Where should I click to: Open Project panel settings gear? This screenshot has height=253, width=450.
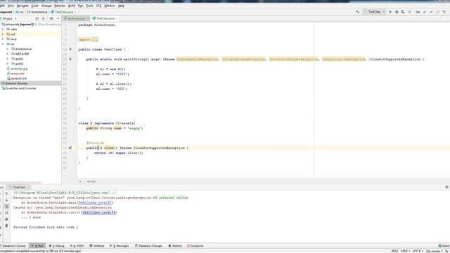point(51,18)
